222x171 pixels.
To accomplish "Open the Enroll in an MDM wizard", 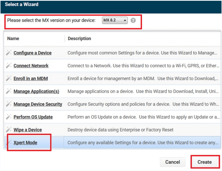I will [x=31, y=78].
